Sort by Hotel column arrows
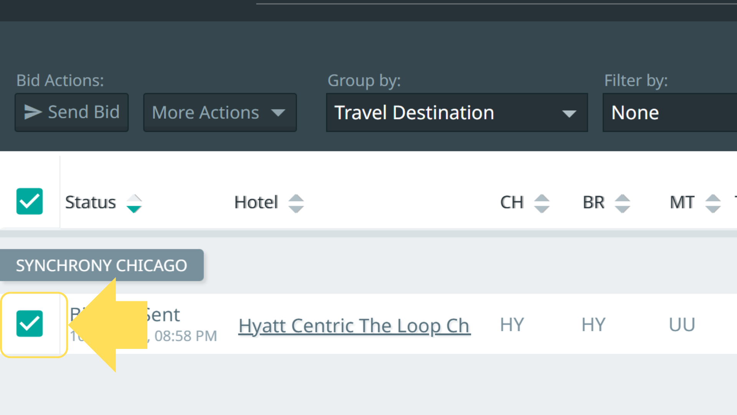Viewport: 737px width, 415px height. tap(296, 203)
